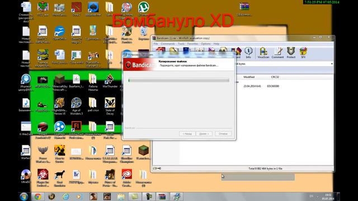Open the Dawn Of Magic 2 shortcut
Screen dimensions: 358x201
click(x=76, y=35)
